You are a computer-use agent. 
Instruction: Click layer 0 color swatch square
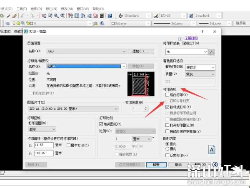click(32, 23)
